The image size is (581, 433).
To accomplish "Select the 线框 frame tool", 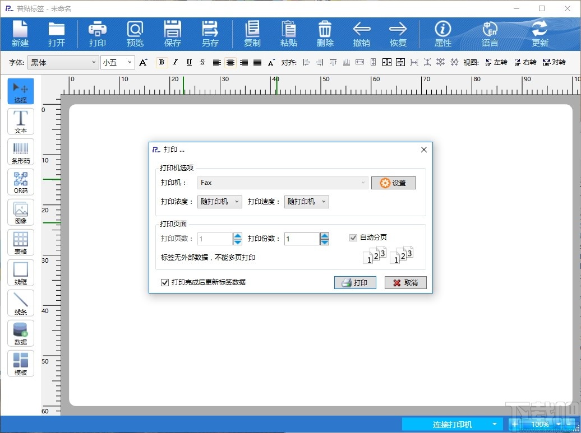I will pyautogui.click(x=21, y=273).
